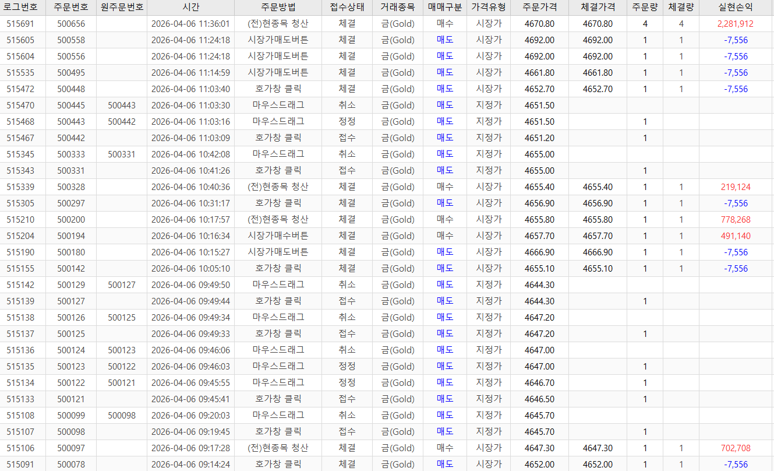Image resolution: width=774 pixels, height=471 pixels.
Task: Select log number 515535 cell
Action: click(x=20, y=73)
